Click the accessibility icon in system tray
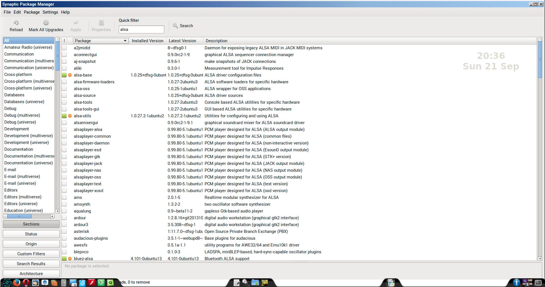This screenshot has height=287, width=545. pyautogui.click(x=516, y=282)
